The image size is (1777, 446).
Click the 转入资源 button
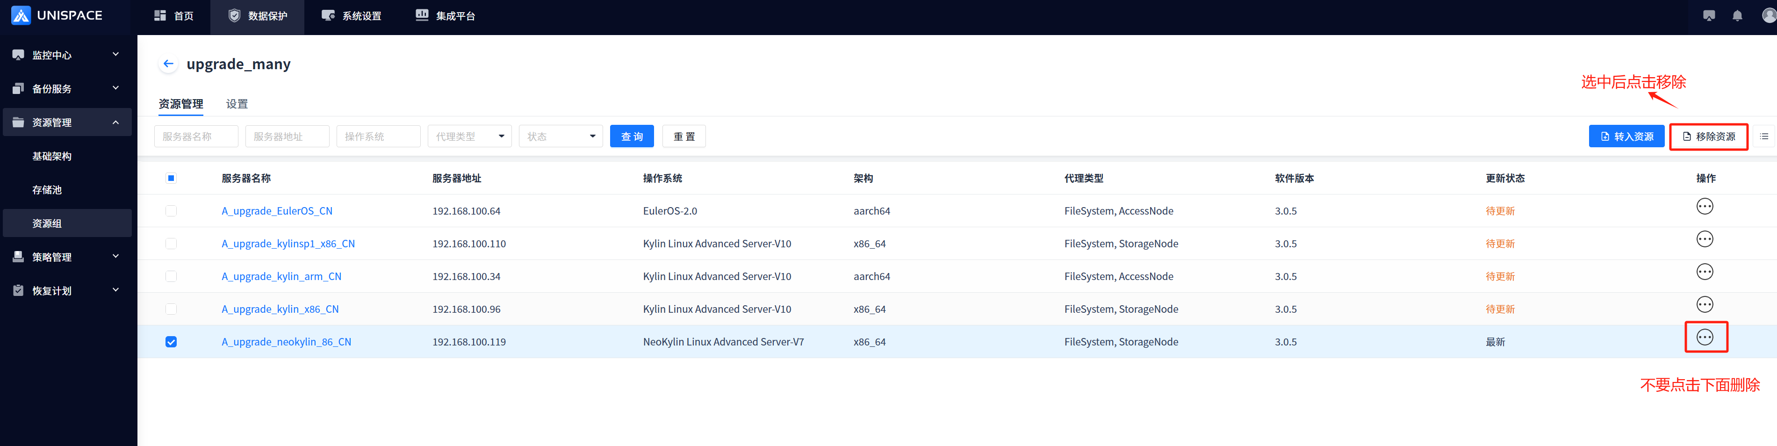coord(1626,137)
